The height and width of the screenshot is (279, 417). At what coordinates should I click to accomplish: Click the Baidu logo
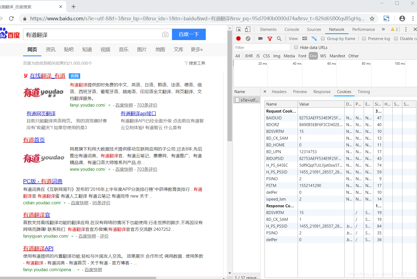pyautogui.click(x=10, y=33)
